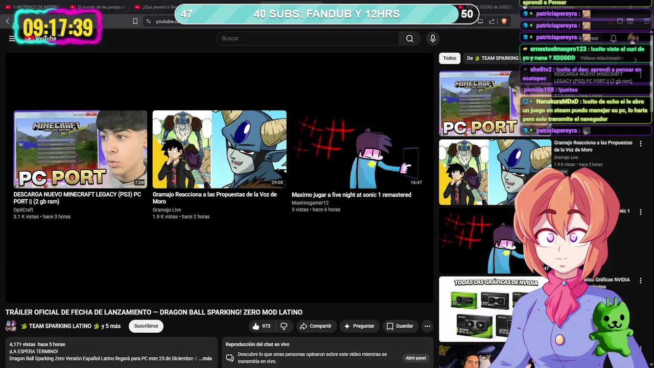
Task: Click the Suscribirse button
Action: (146, 326)
